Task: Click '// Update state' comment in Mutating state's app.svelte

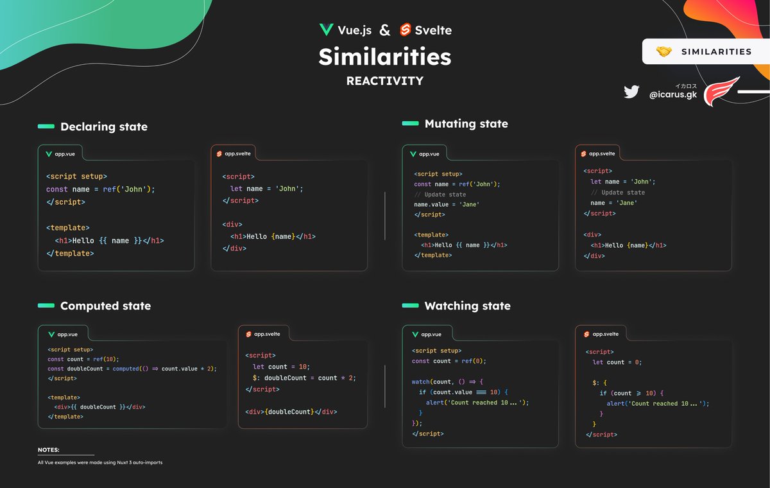Action: pos(618,193)
